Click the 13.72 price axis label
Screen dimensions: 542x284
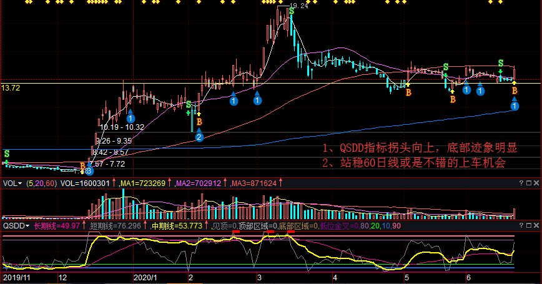(x=11, y=88)
